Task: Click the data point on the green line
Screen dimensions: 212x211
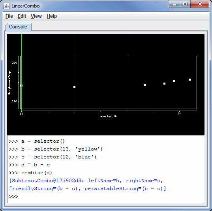Action: coord(21,85)
